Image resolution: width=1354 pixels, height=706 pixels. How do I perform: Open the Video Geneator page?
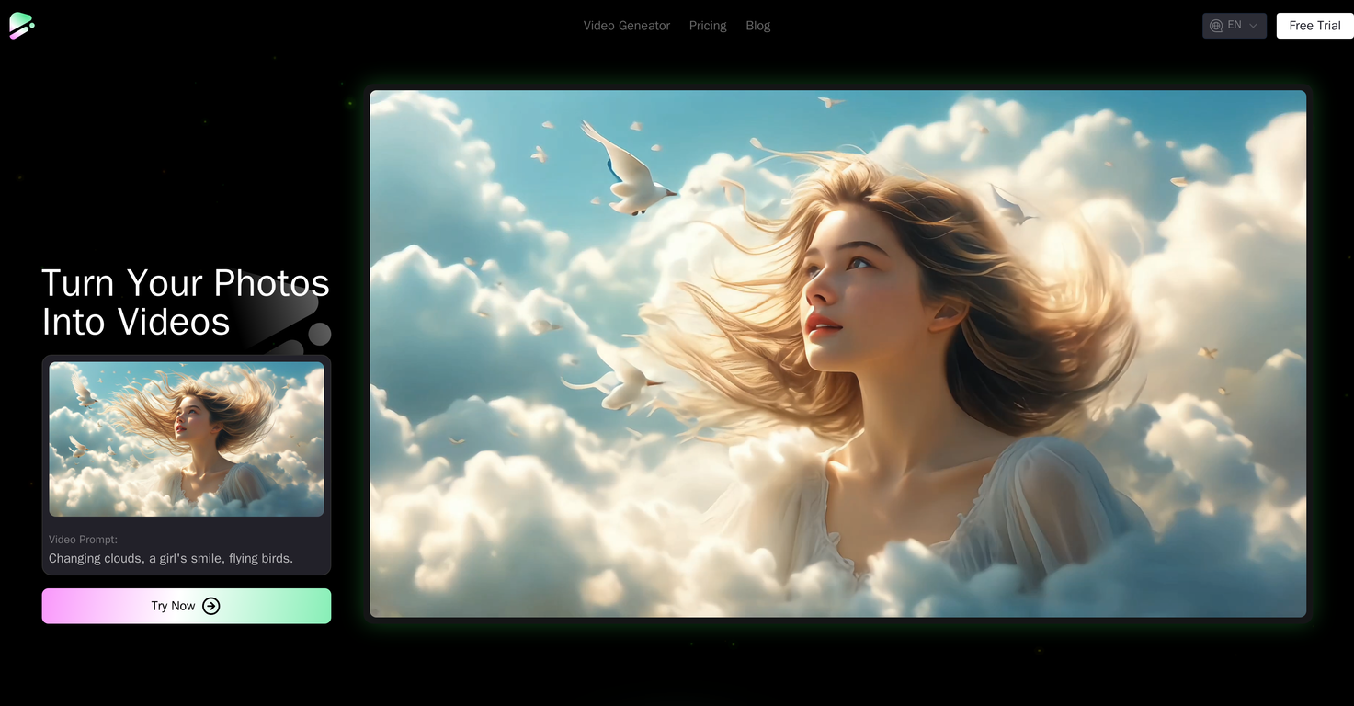click(x=626, y=25)
